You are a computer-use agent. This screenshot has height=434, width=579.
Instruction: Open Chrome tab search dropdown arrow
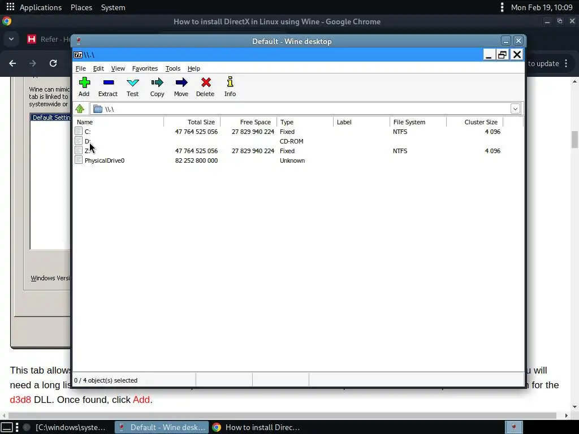coord(11,39)
